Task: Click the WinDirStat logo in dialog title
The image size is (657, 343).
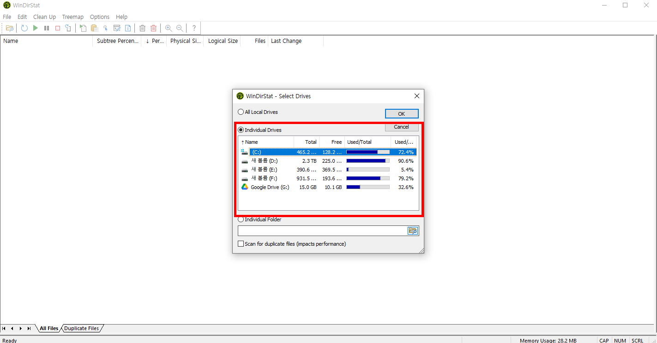Action: [240, 96]
